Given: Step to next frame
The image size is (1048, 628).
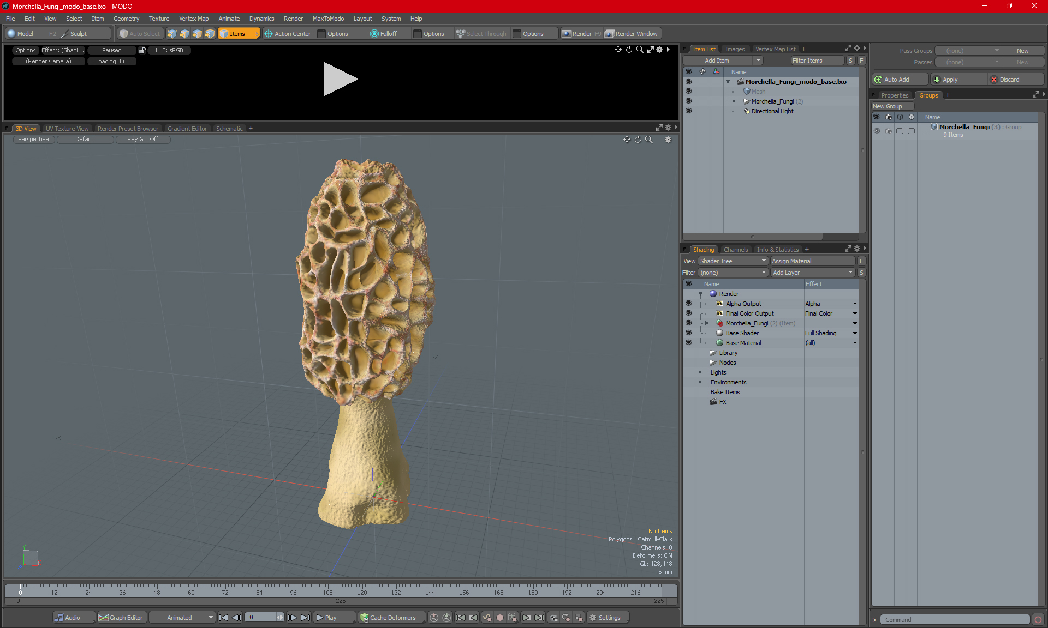Looking at the screenshot, I should point(293,618).
